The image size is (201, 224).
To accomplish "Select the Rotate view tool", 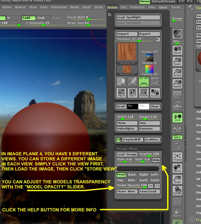I will pos(177,191).
